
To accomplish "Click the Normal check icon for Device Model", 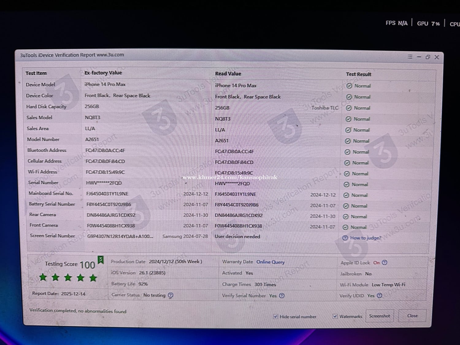I will [349, 86].
